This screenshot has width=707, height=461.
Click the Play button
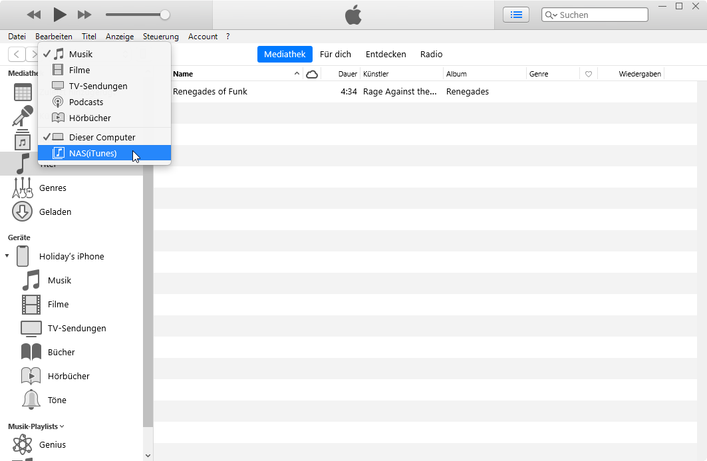click(x=60, y=15)
